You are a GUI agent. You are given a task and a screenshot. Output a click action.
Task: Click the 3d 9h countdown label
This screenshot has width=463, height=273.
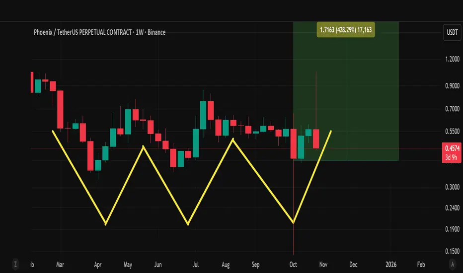pyautogui.click(x=452, y=158)
